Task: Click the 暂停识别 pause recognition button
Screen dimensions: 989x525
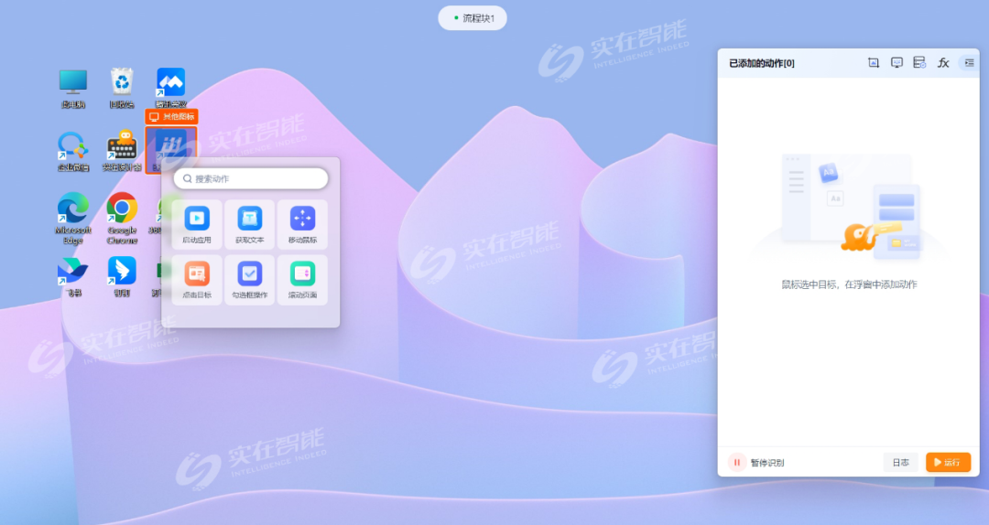Action: click(756, 462)
